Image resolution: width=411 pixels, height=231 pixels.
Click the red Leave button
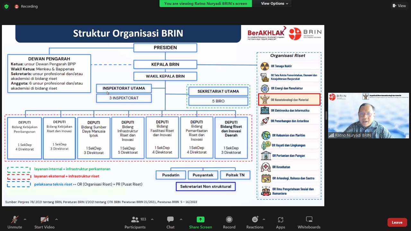click(397, 222)
